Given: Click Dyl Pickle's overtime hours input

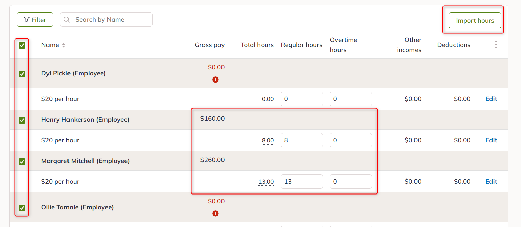Looking at the screenshot, I should [351, 99].
